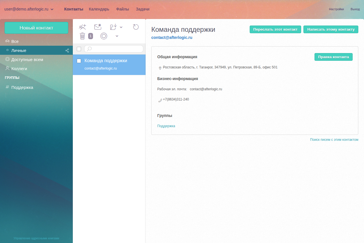
Task: Select the Поддержка group in sidebar
Action: click(x=22, y=87)
